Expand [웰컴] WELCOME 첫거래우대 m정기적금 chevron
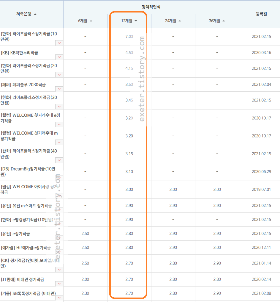 tap(59, 142)
